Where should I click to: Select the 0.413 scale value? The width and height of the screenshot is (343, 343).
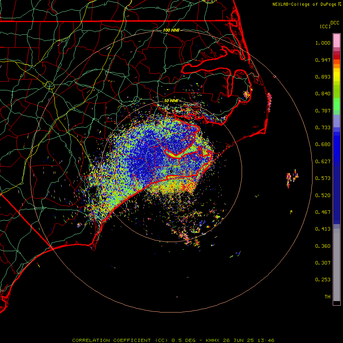pos(323,229)
